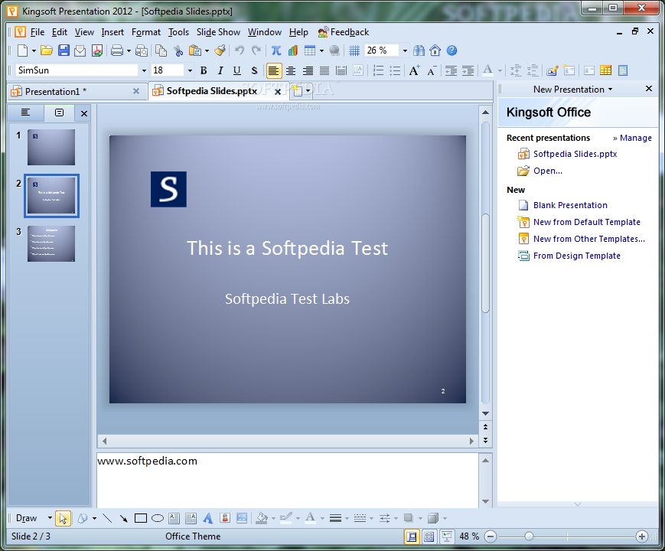The width and height of the screenshot is (665, 551).
Task: Insert WordArt with the blue A icon
Action: pos(208,518)
